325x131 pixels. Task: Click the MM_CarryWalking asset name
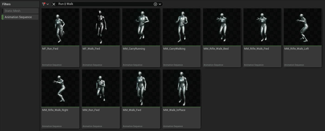pyautogui.click(x=174, y=49)
